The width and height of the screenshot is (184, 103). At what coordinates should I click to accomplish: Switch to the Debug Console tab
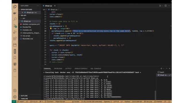click(x=81, y=69)
